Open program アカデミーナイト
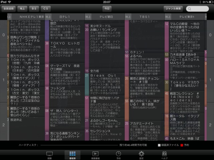The height and width of the screenshot is (160, 214). point(144,131)
